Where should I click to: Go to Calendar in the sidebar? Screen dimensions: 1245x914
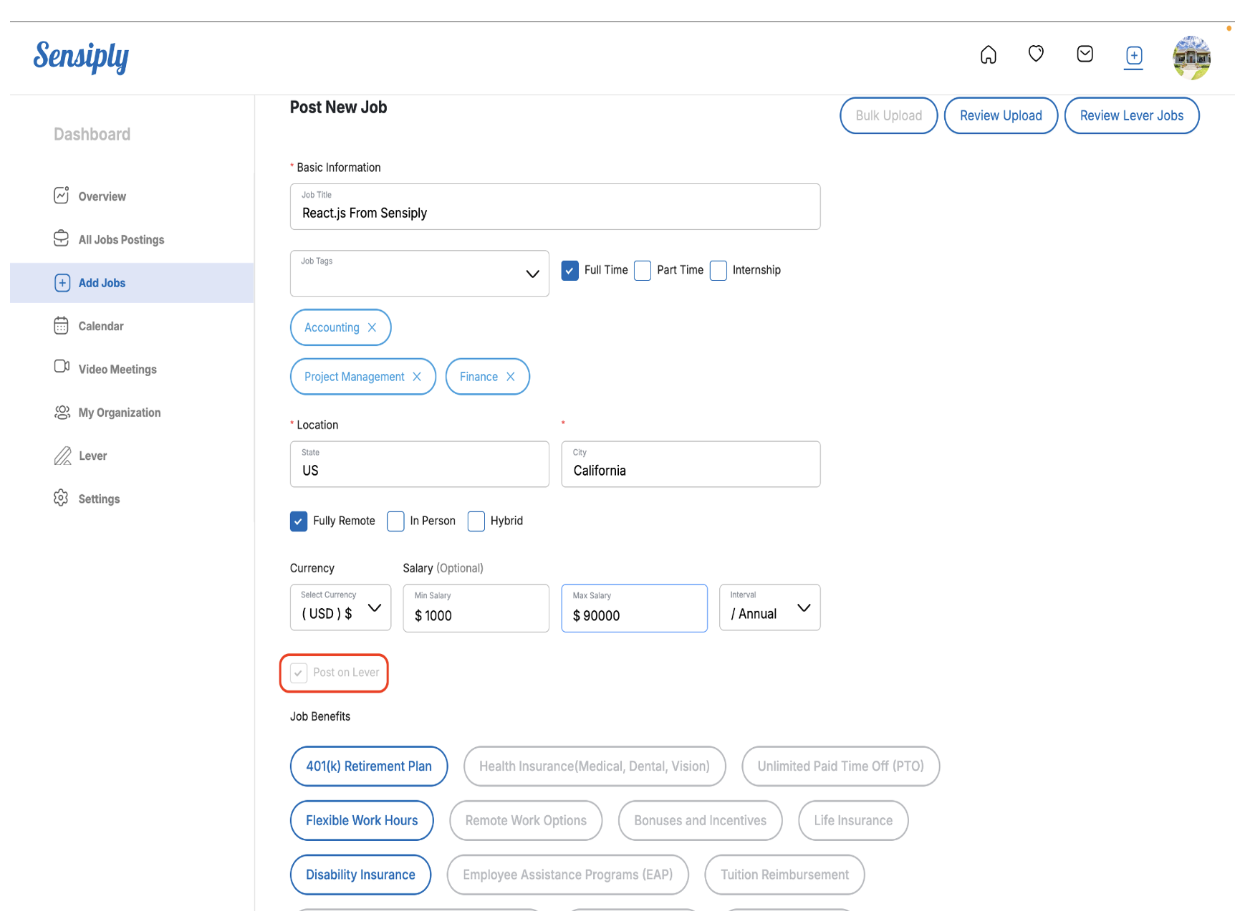pos(100,326)
